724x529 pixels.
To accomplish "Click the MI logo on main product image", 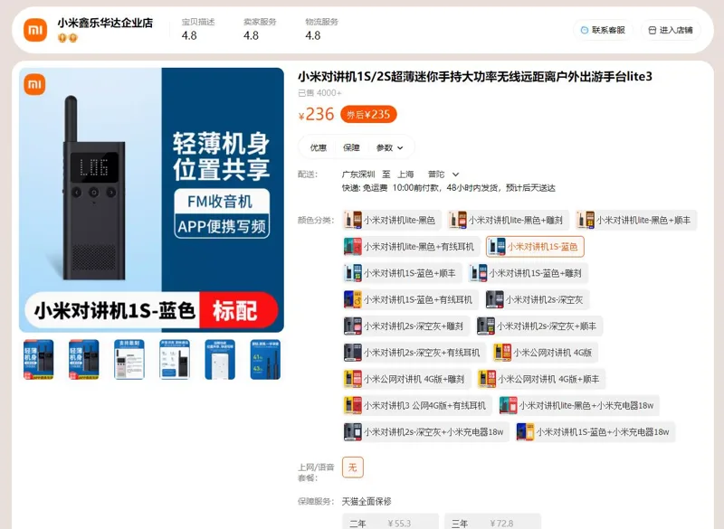I will click(34, 84).
